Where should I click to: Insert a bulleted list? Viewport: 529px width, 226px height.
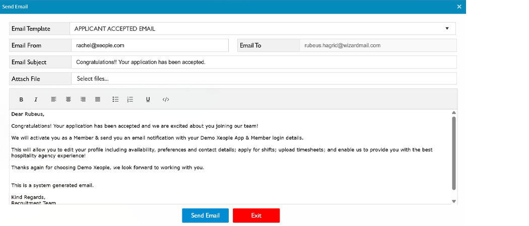point(115,99)
